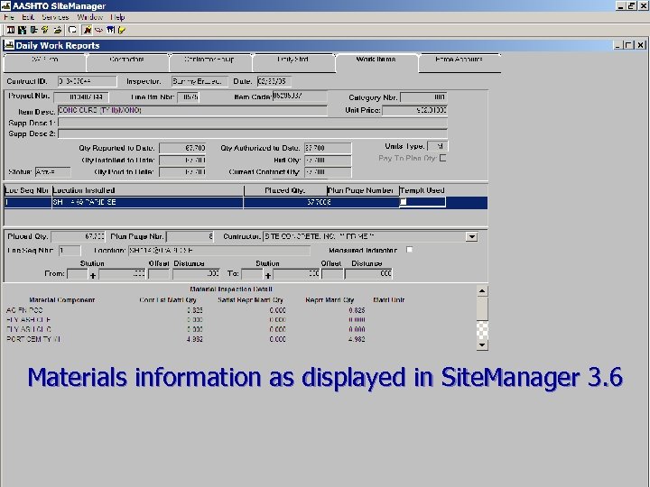Click the yellow bulb-like toolbar icon beside the folder
The height and width of the screenshot is (487, 650).
coord(45,30)
